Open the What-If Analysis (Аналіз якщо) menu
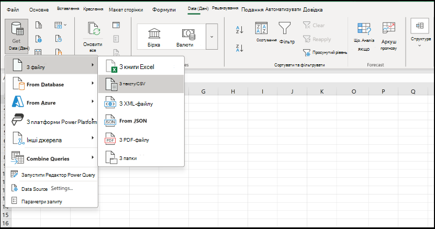Viewport: 435px width, 229px height. (364, 37)
